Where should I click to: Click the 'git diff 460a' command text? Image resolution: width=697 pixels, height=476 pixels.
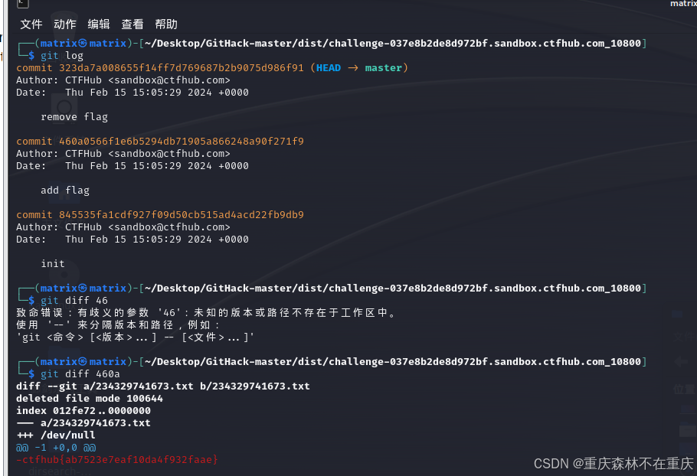[x=80, y=374]
